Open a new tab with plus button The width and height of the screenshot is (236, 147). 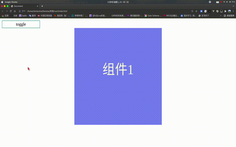42,6
